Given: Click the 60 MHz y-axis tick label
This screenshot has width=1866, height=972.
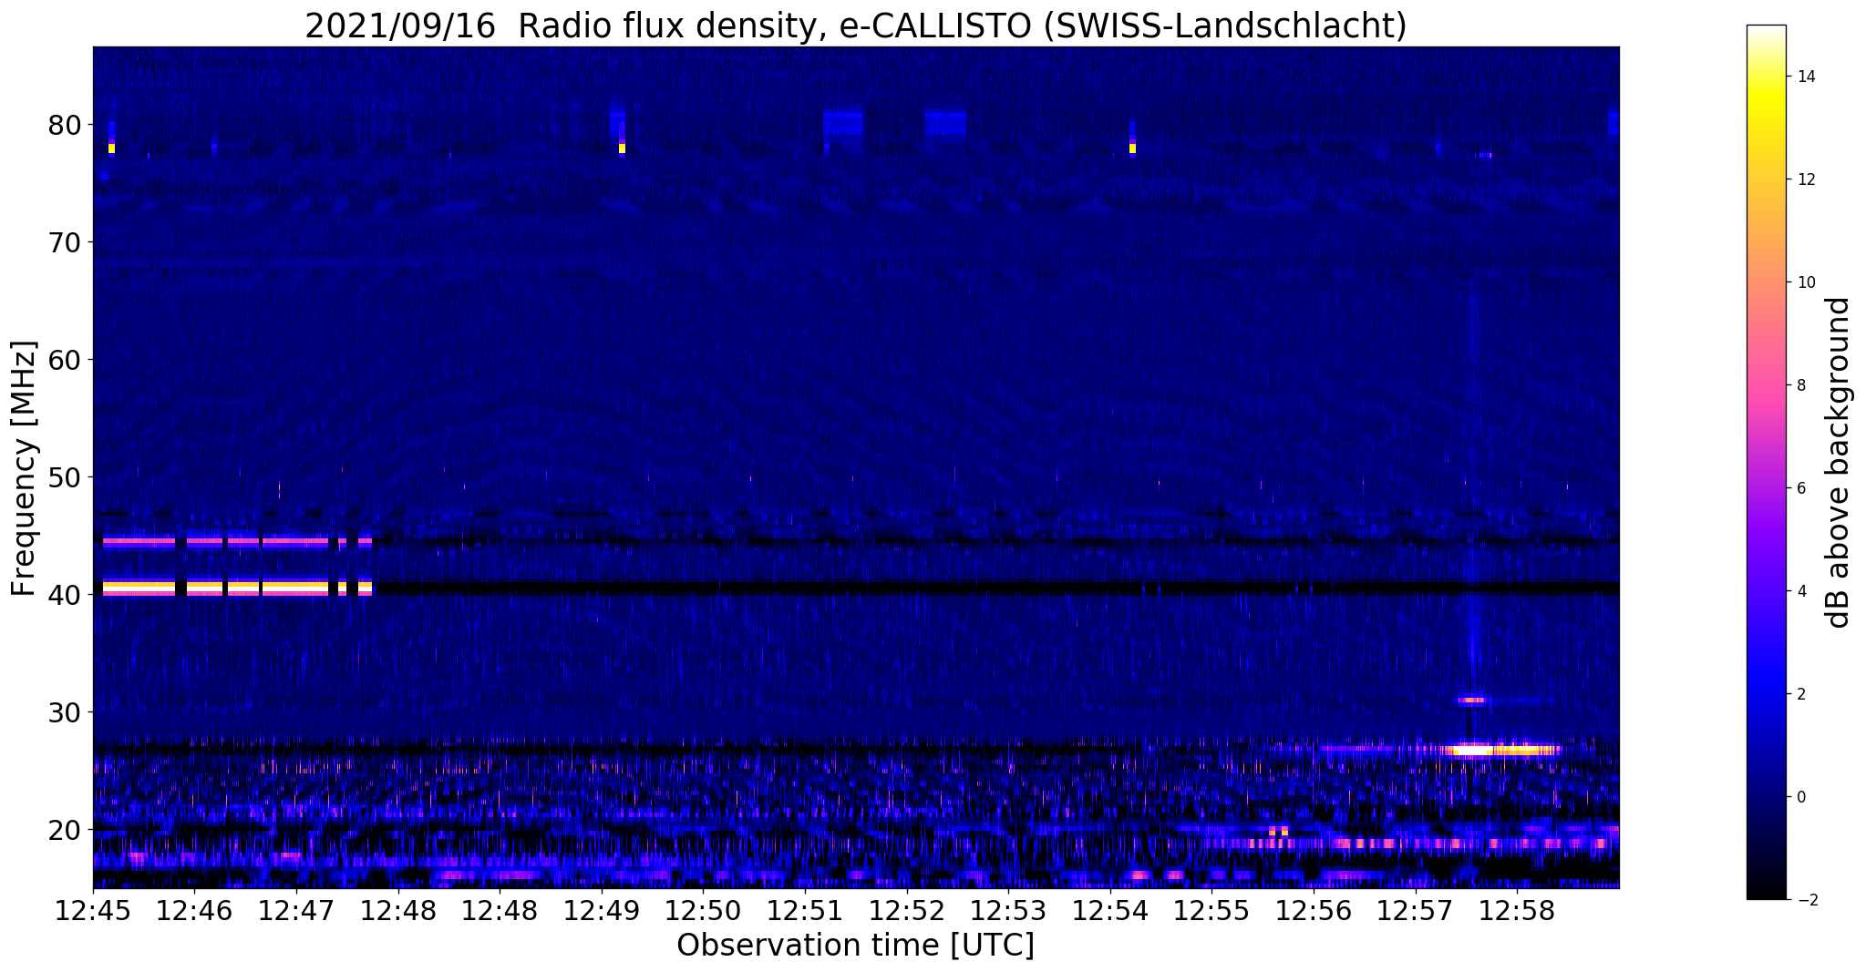Looking at the screenshot, I should tap(66, 359).
